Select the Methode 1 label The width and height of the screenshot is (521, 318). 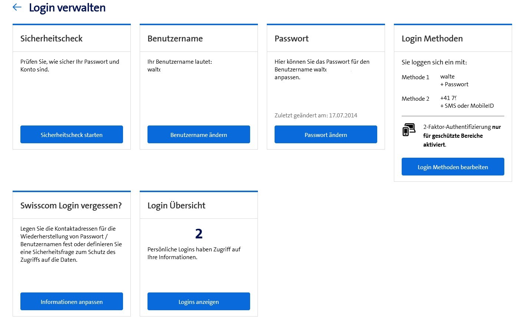point(415,77)
